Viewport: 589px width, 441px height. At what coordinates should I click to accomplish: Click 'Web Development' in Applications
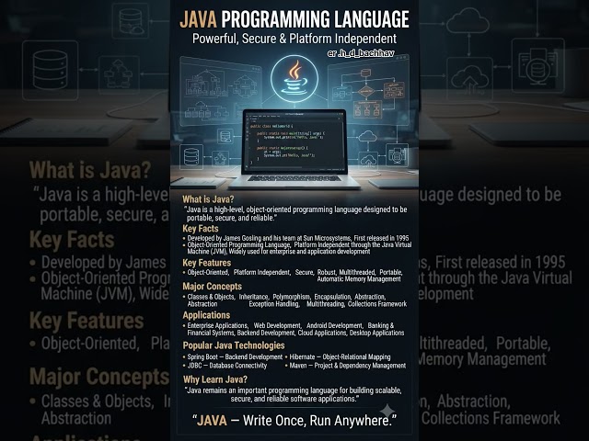(x=278, y=325)
